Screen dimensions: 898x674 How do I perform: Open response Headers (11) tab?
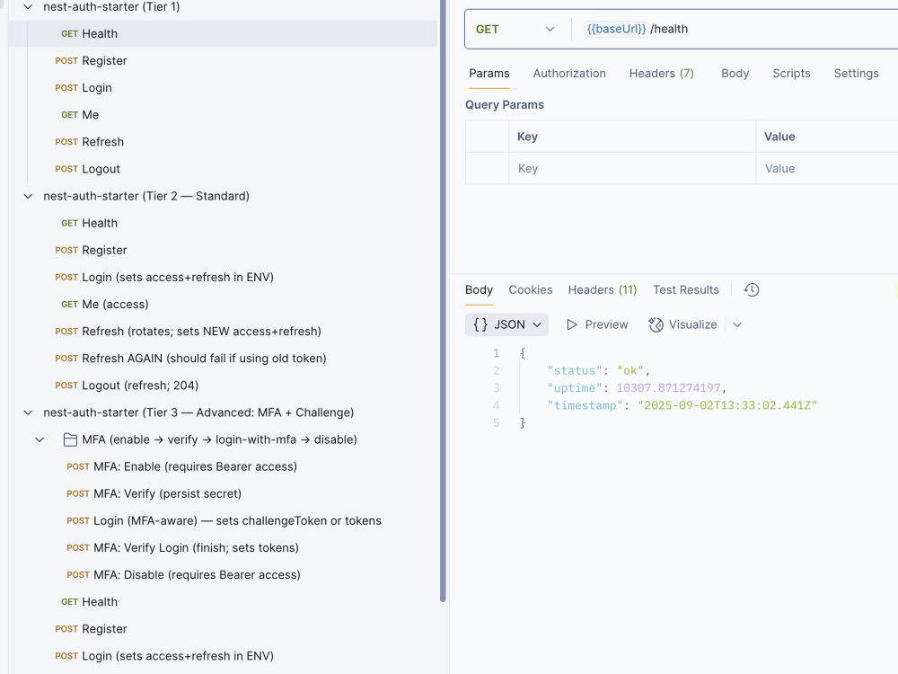point(603,290)
